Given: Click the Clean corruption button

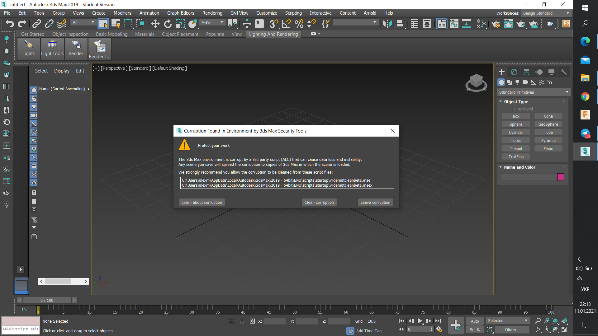Looking at the screenshot, I should 319,203.
